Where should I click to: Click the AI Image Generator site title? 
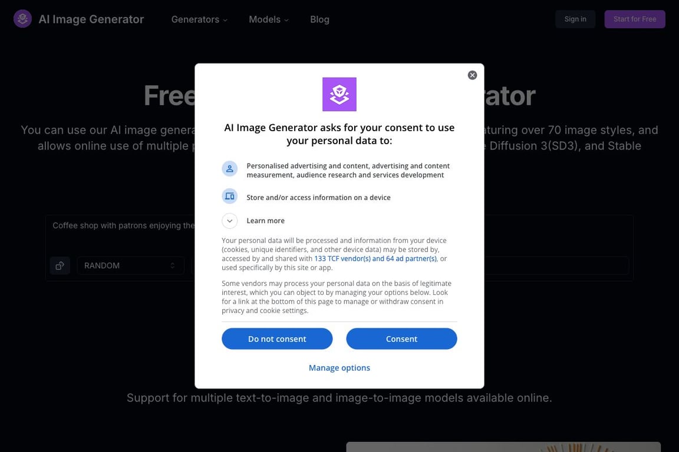point(91,19)
